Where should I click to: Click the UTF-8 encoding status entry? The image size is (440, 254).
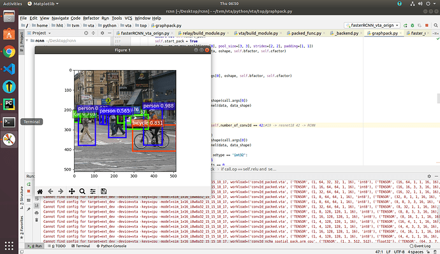[x=399, y=251]
